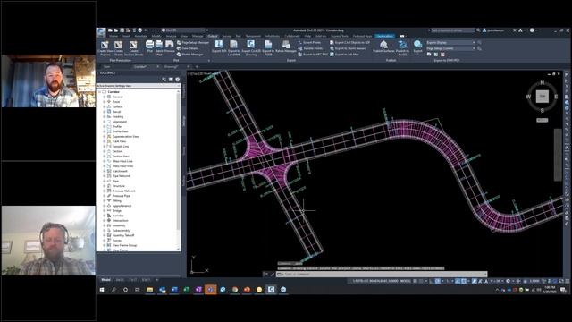The width and height of the screenshot is (572, 322).
Task: Toggle MODEL space in status bar
Action: point(405,281)
